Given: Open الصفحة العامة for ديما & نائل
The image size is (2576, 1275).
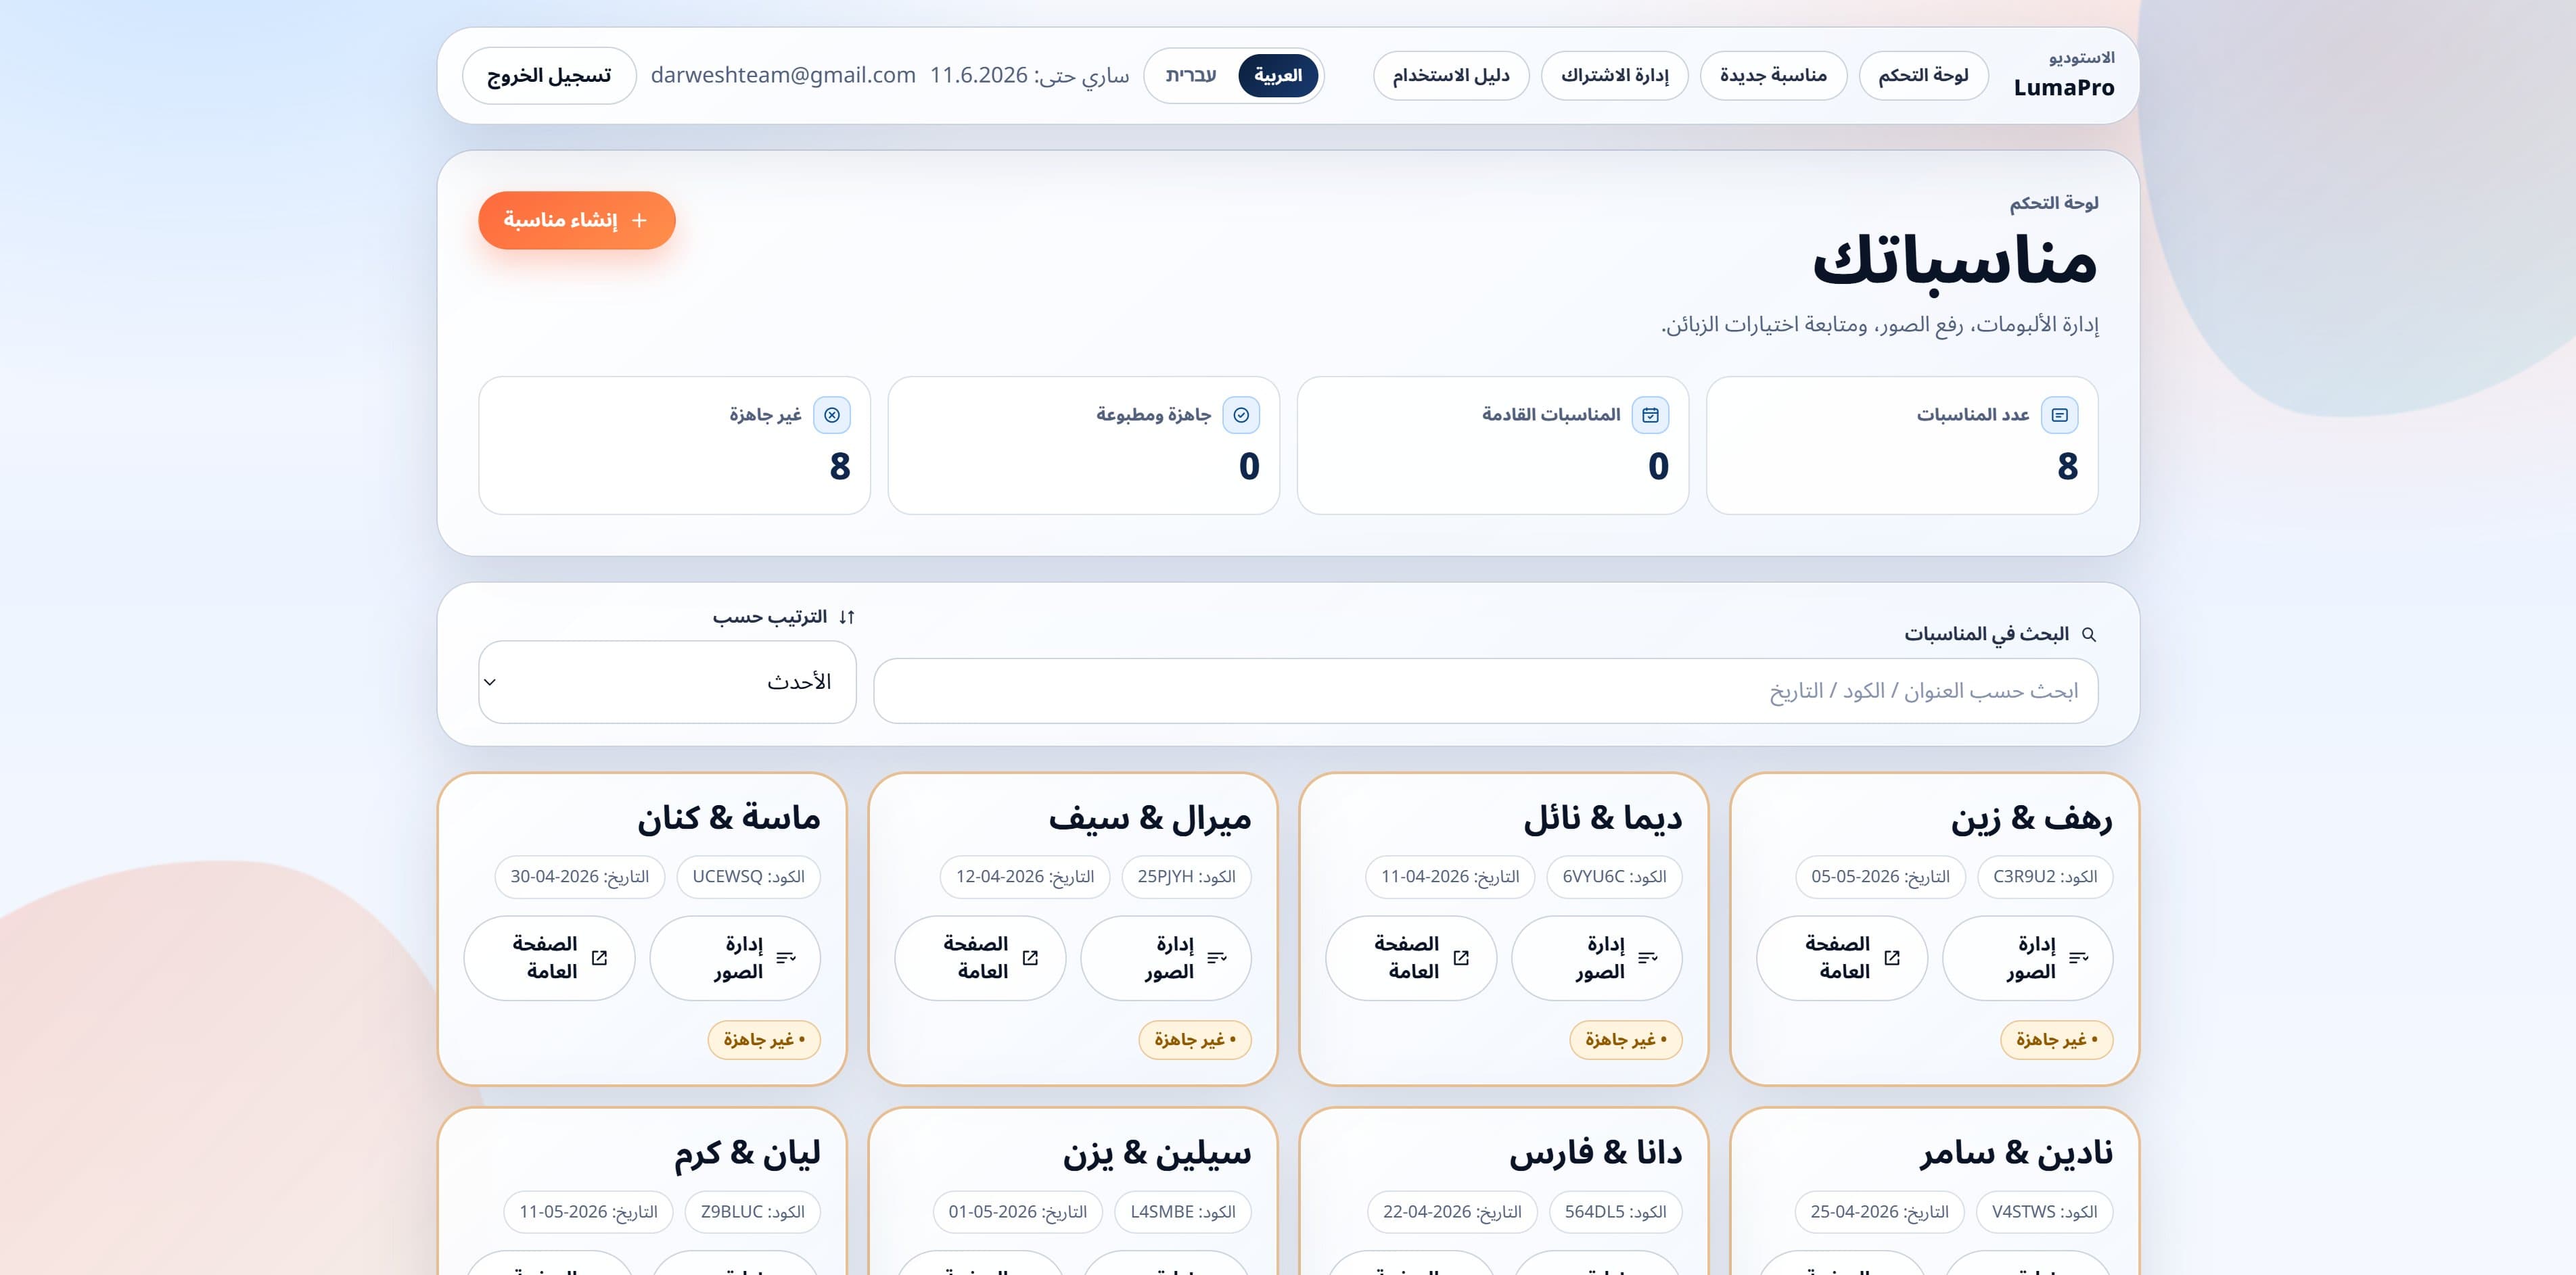Looking at the screenshot, I should tap(1410, 957).
